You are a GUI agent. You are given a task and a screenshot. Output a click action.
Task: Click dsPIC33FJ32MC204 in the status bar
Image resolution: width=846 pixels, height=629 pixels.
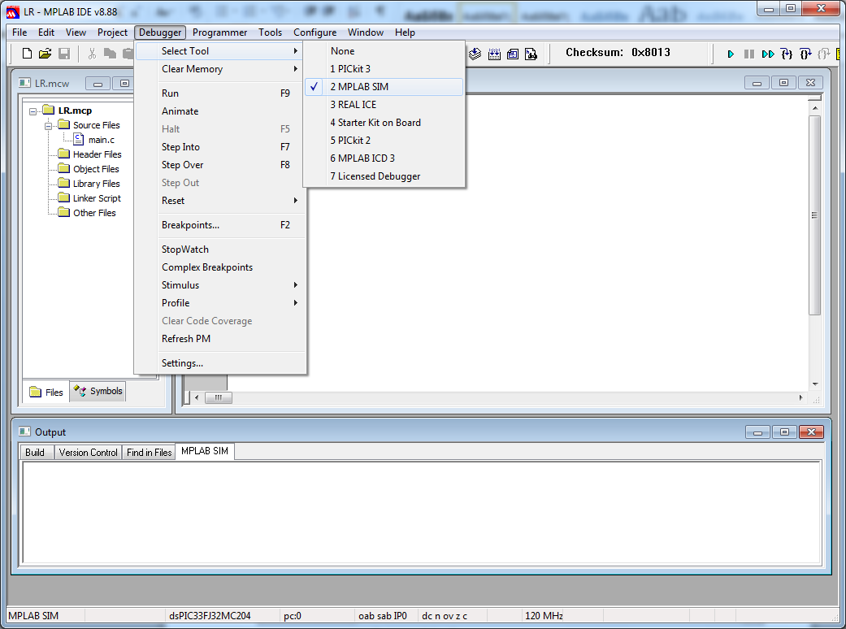click(210, 615)
